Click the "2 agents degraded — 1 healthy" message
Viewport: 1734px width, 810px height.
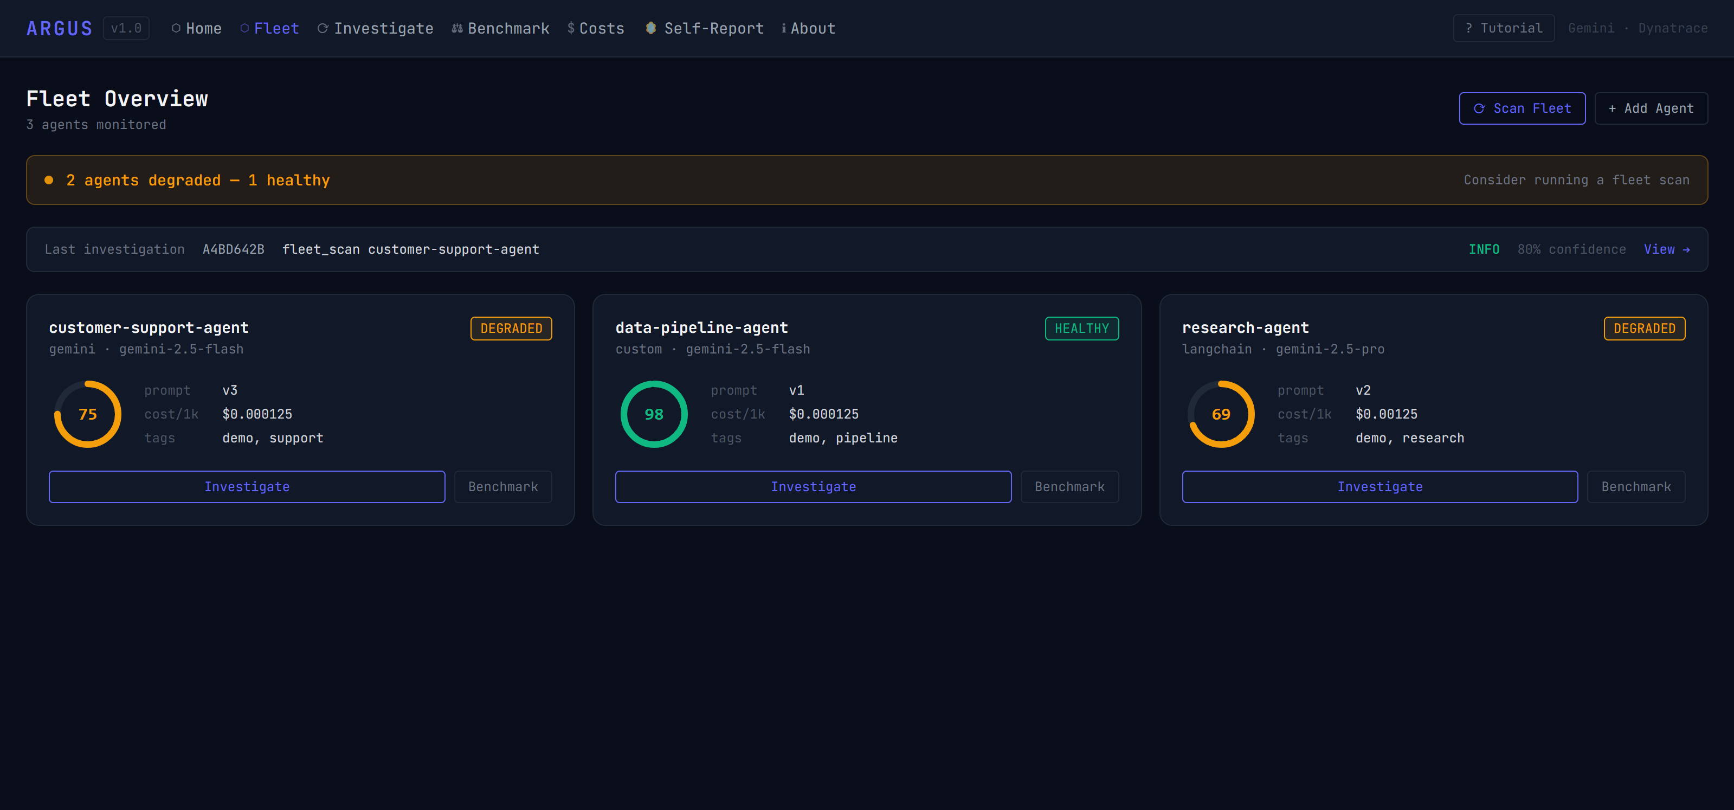point(198,180)
